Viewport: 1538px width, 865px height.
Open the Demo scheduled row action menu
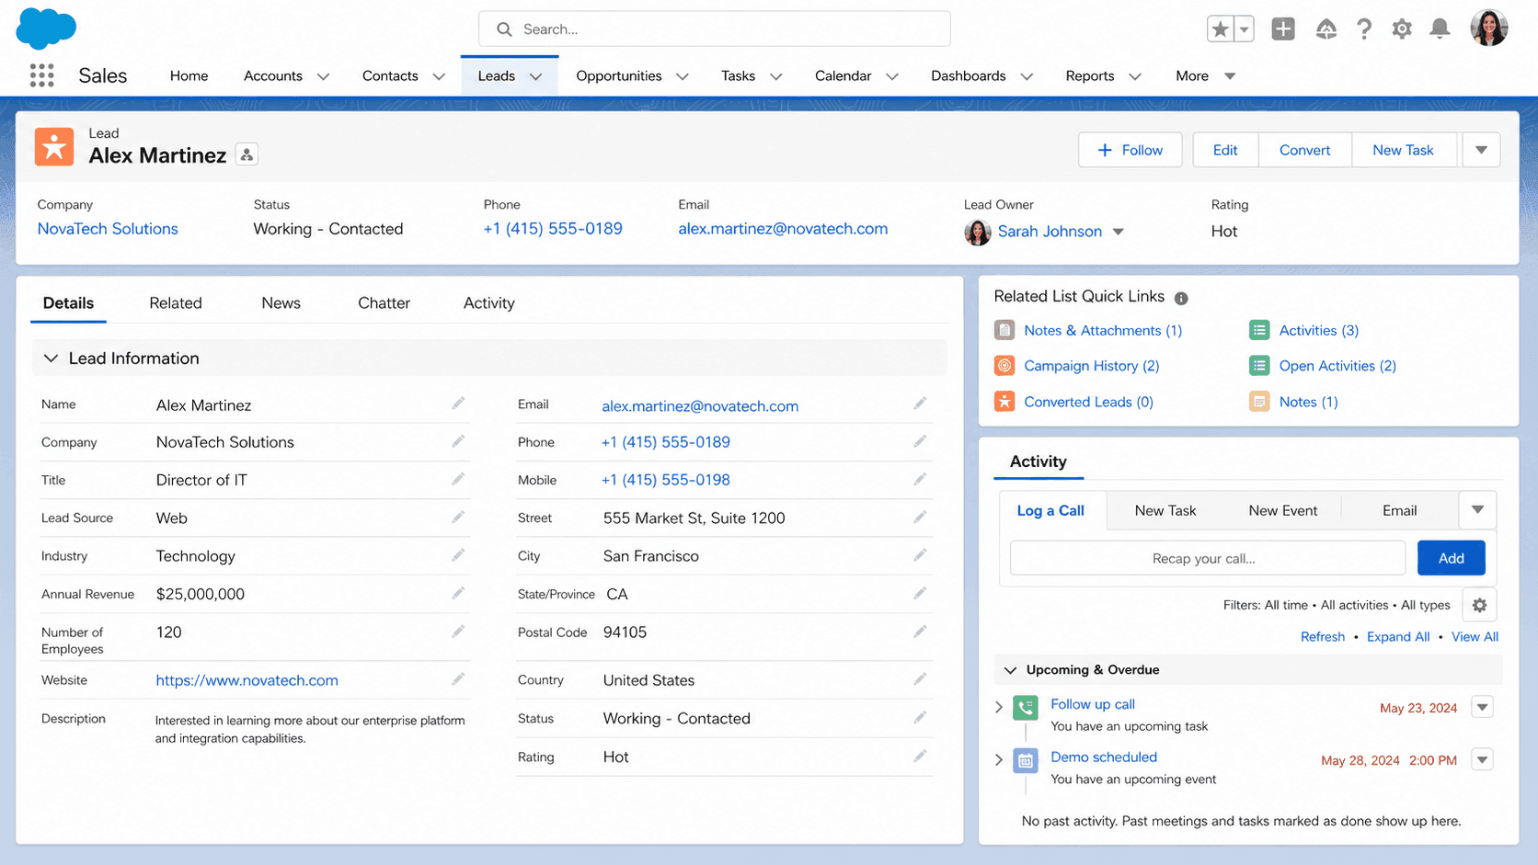click(x=1482, y=760)
